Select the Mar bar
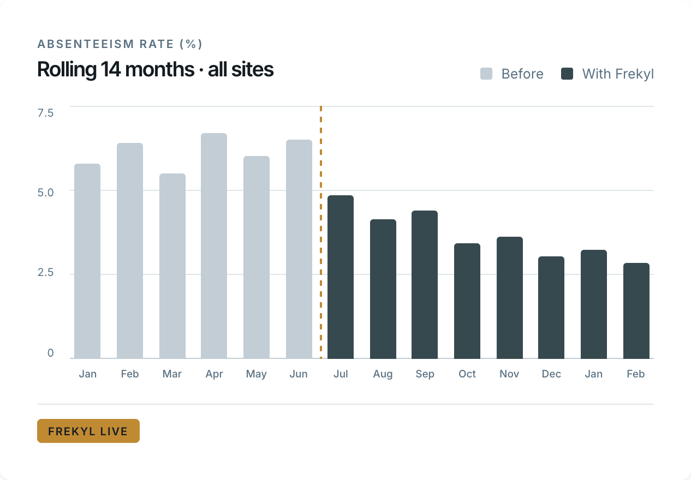 click(x=172, y=266)
